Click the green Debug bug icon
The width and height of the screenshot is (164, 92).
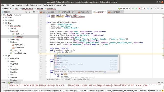136,8
